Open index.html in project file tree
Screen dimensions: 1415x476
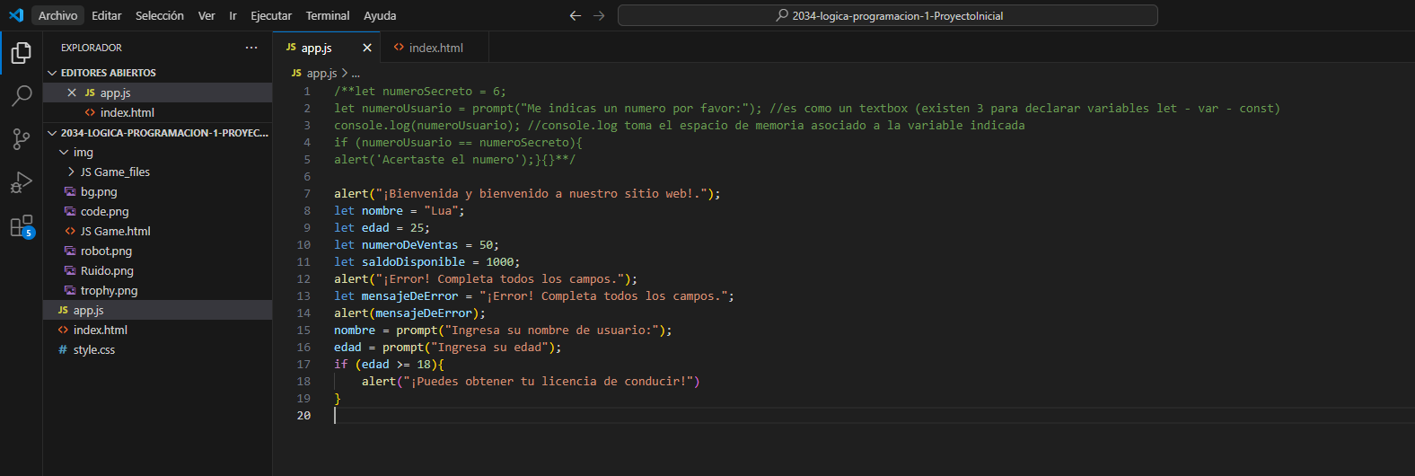pyautogui.click(x=157, y=330)
